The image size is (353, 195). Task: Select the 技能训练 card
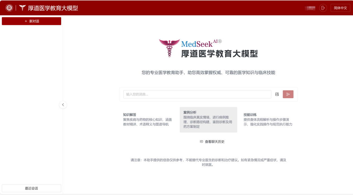[x=268, y=119]
